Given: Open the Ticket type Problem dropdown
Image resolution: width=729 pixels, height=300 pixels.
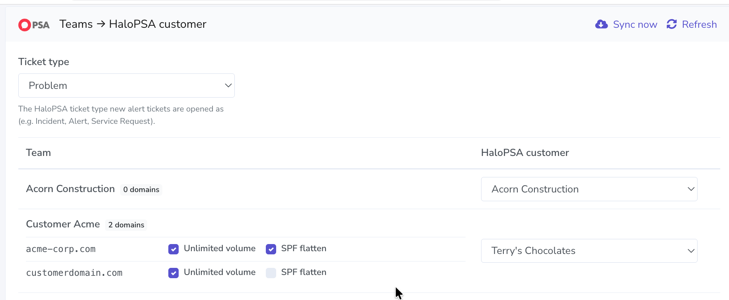Looking at the screenshot, I should click(x=127, y=86).
